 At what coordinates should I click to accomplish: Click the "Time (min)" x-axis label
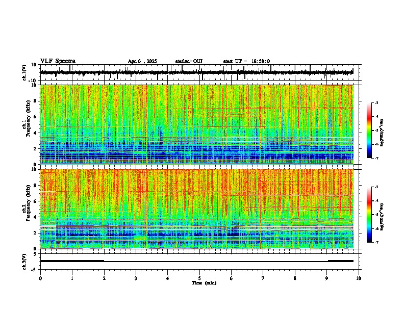(x=204, y=283)
